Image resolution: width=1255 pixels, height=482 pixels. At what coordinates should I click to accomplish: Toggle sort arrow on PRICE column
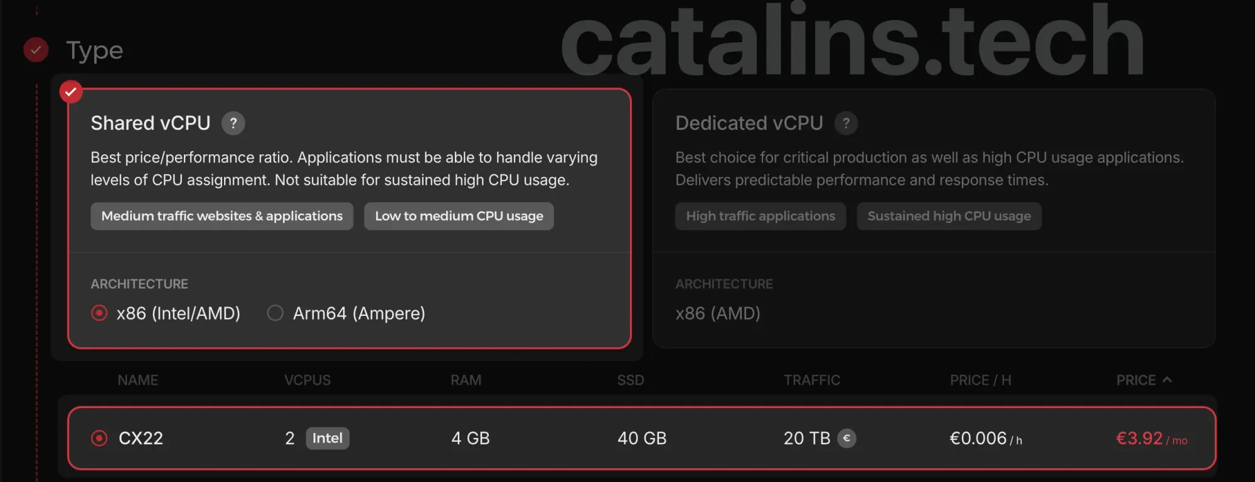point(1167,380)
